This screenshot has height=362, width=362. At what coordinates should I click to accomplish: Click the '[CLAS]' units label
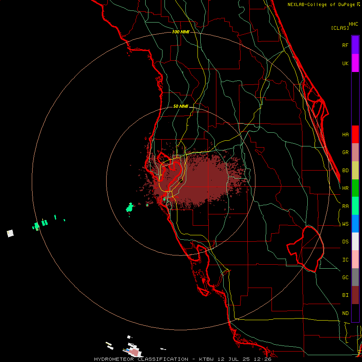coord(340,28)
